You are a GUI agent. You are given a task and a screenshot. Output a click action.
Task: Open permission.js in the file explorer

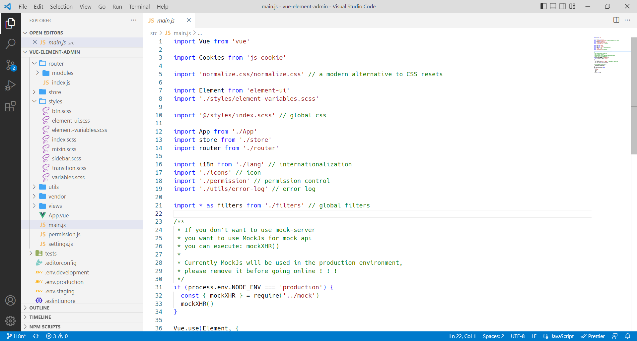click(64, 234)
